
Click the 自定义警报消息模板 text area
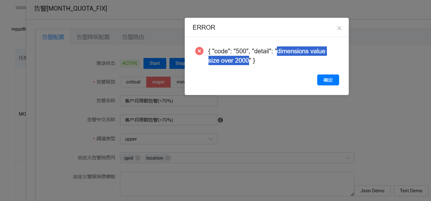[x=237, y=184]
